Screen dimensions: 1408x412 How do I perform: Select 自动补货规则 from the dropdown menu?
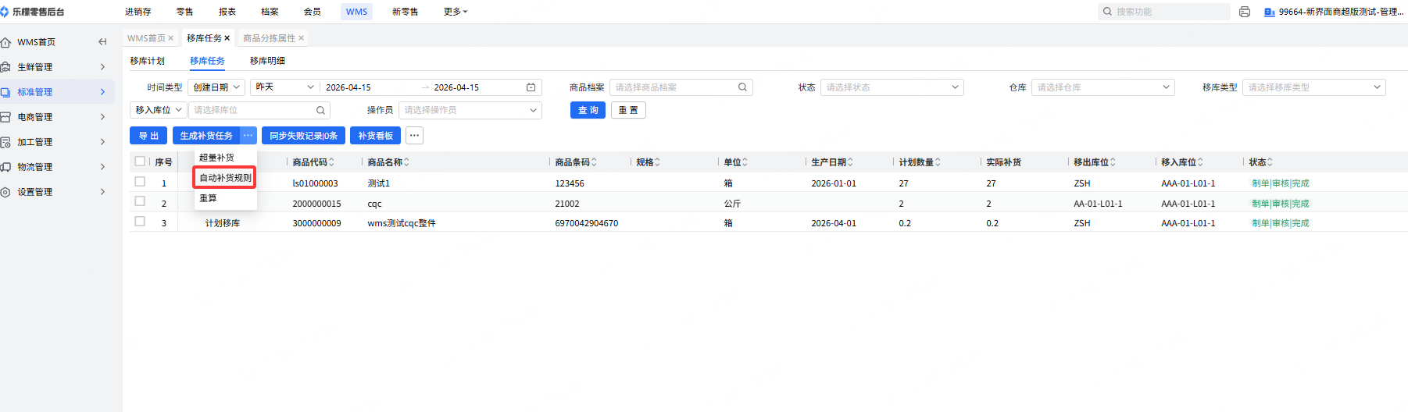[225, 178]
